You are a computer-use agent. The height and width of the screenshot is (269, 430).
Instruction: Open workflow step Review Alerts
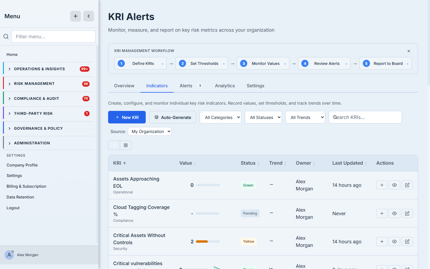[x=324, y=63]
